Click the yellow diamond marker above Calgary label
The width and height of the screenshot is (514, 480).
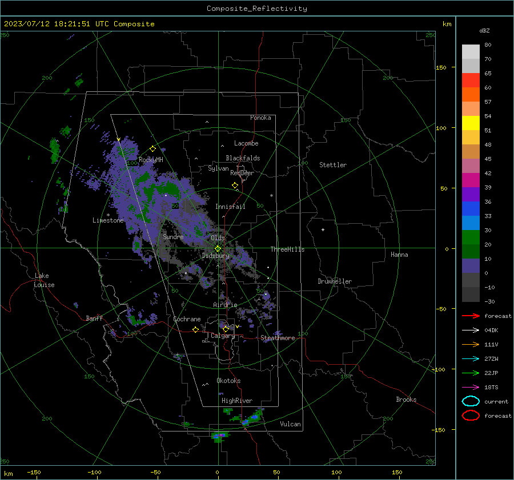[226, 329]
